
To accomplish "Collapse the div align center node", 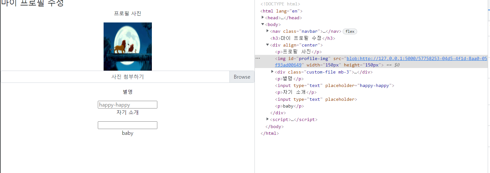I will point(268,45).
